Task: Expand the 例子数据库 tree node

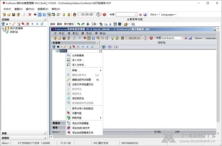Action: click(x=3, y=28)
